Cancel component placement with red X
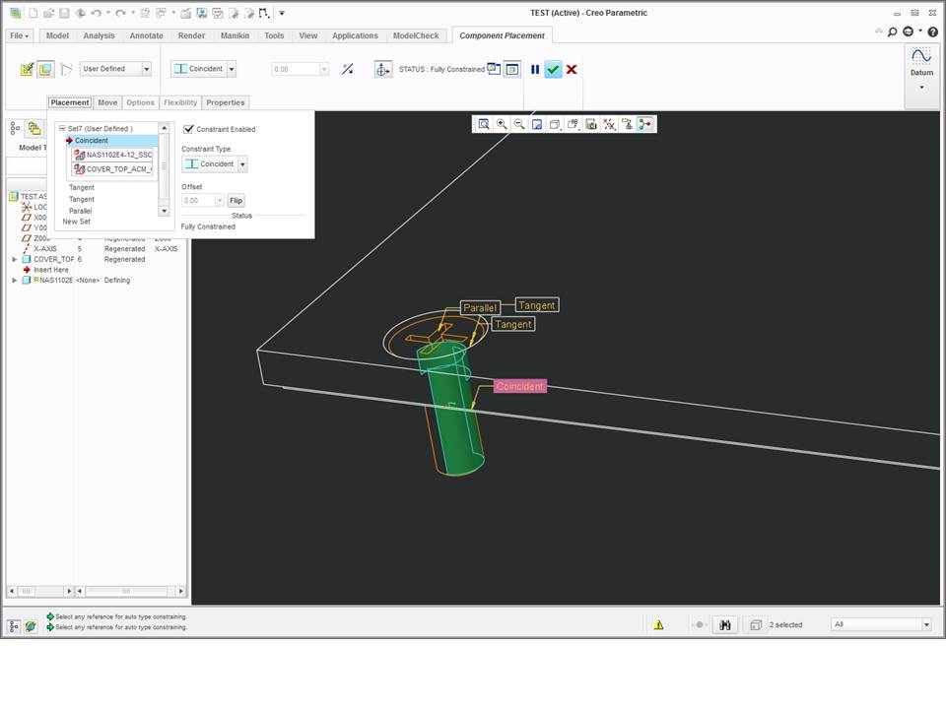The width and height of the screenshot is (946, 709). [572, 69]
